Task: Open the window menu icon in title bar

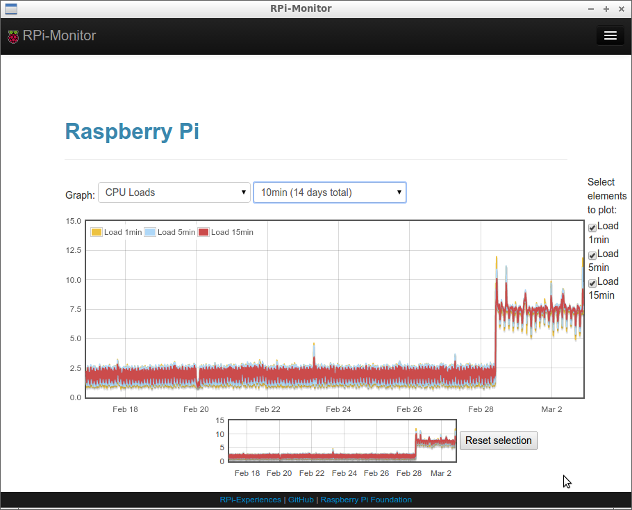Action: [11, 8]
